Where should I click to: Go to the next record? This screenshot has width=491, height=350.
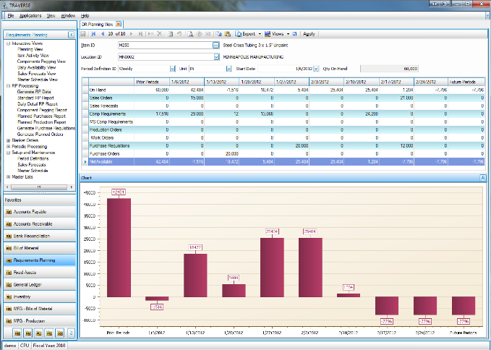(x=131, y=34)
